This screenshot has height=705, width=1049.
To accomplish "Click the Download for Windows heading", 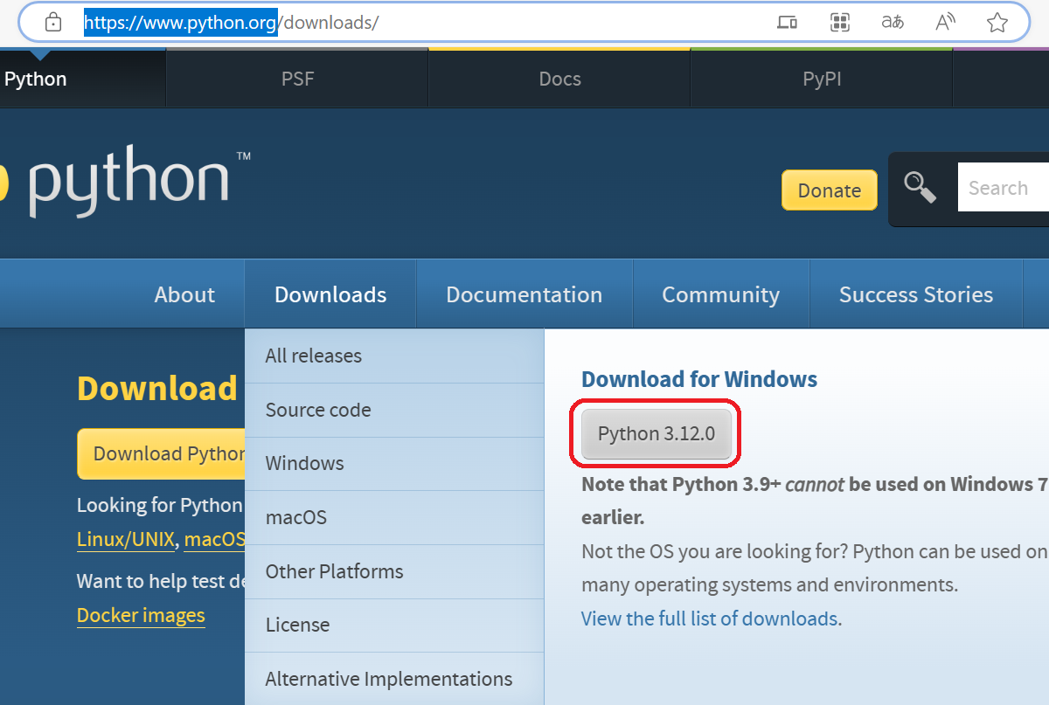I will (x=699, y=379).
